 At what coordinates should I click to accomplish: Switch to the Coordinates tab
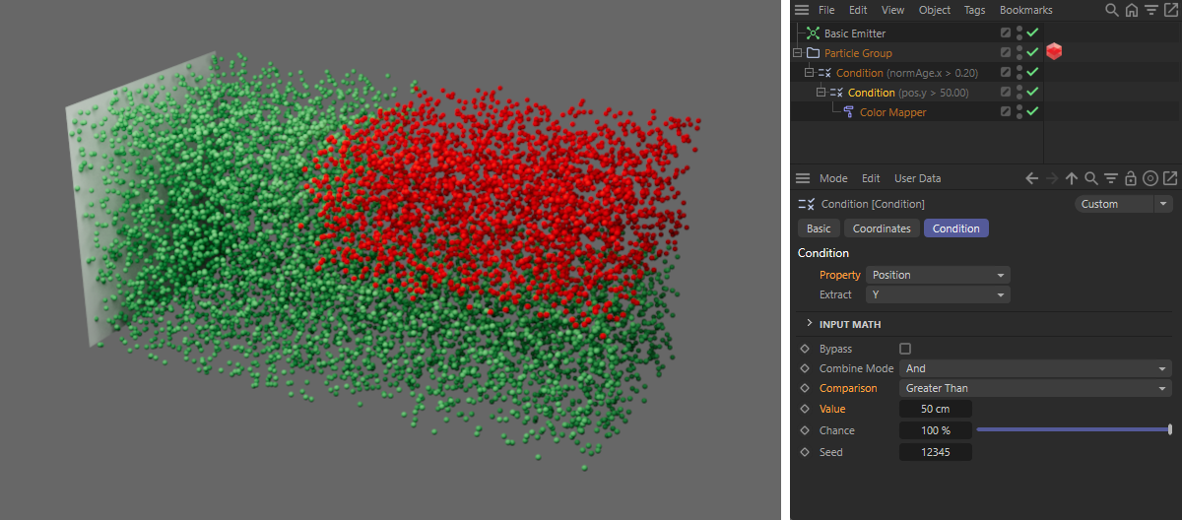(x=882, y=228)
